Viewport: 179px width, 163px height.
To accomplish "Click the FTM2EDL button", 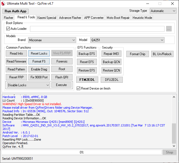I will pos(87,80).
